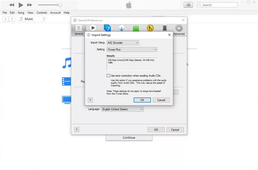Cancel the Import Settings dialog
Screen dimensions: 258x170
161,100
